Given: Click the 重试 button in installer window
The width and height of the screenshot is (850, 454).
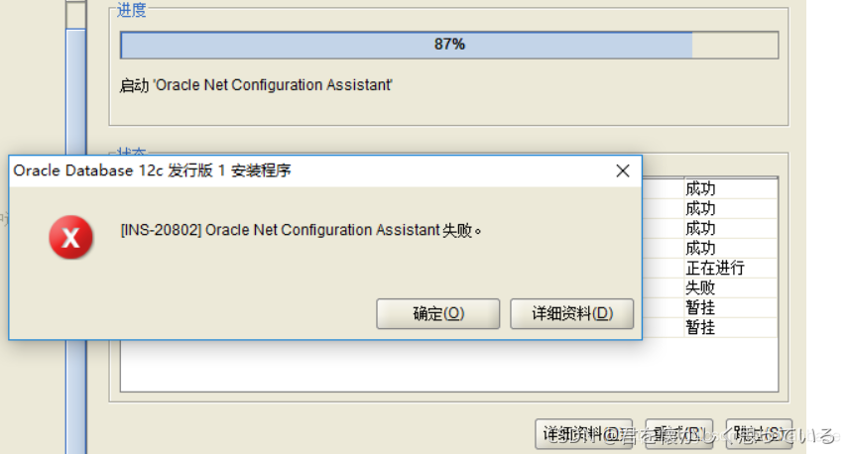Looking at the screenshot, I should (x=679, y=434).
